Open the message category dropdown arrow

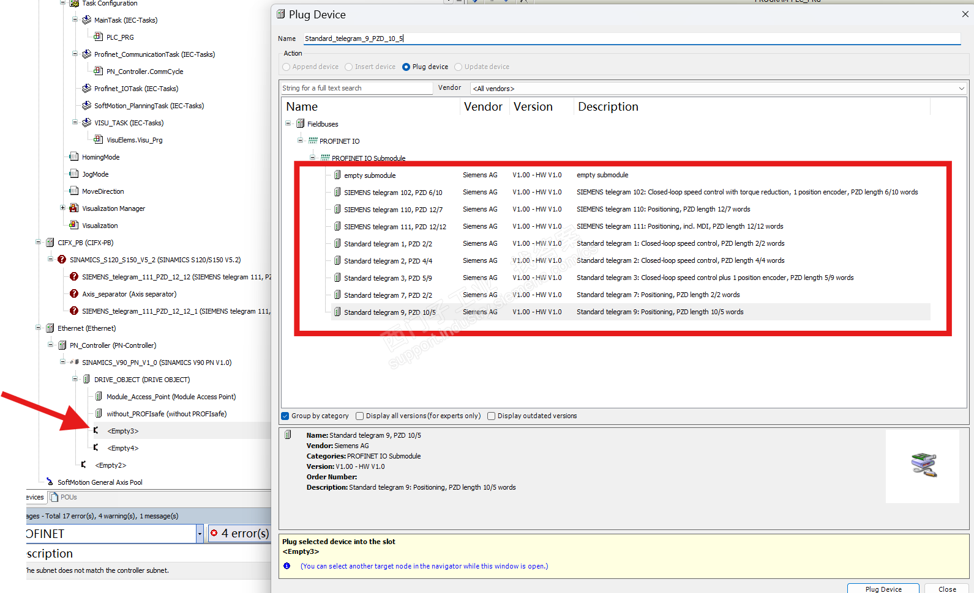pyautogui.click(x=200, y=534)
